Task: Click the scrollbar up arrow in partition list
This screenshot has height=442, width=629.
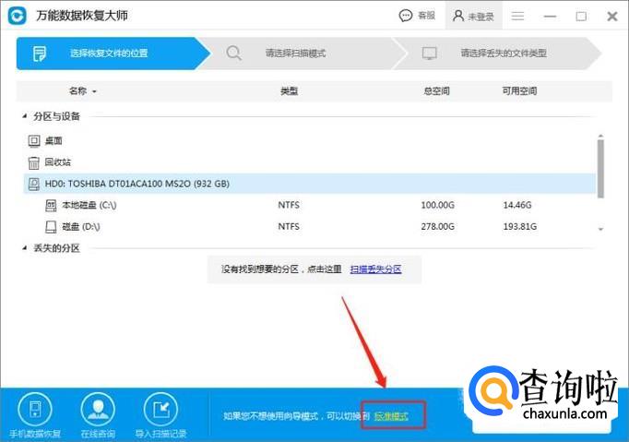Action: click(x=600, y=136)
